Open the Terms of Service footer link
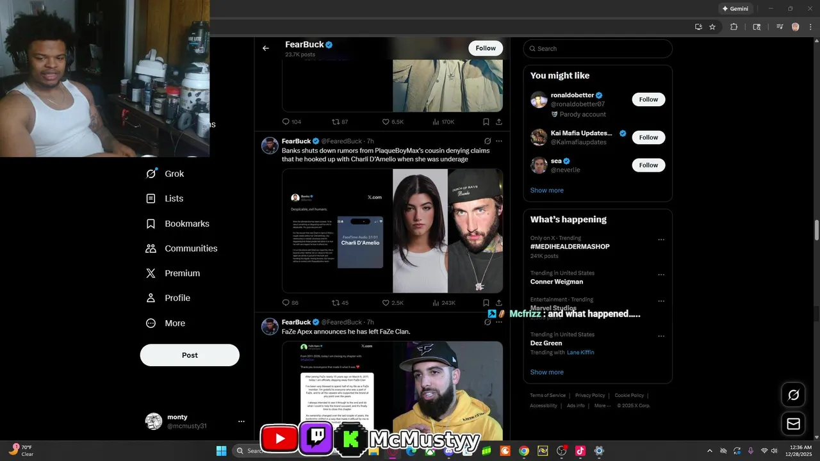The height and width of the screenshot is (461, 820). (x=548, y=396)
